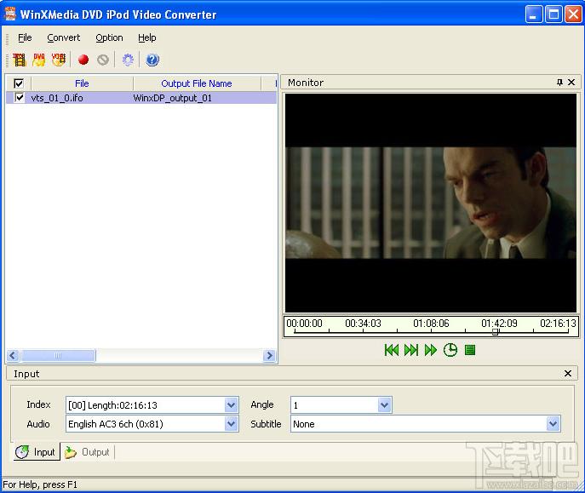Expand the Subtitle dropdown
The image size is (585, 493).
[x=553, y=424]
